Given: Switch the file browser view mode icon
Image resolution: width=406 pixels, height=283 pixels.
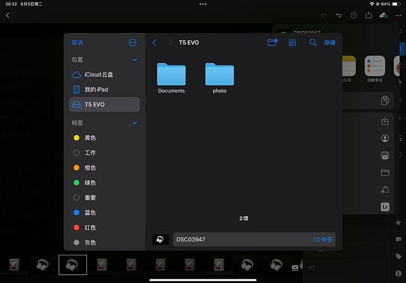Looking at the screenshot, I should [292, 42].
